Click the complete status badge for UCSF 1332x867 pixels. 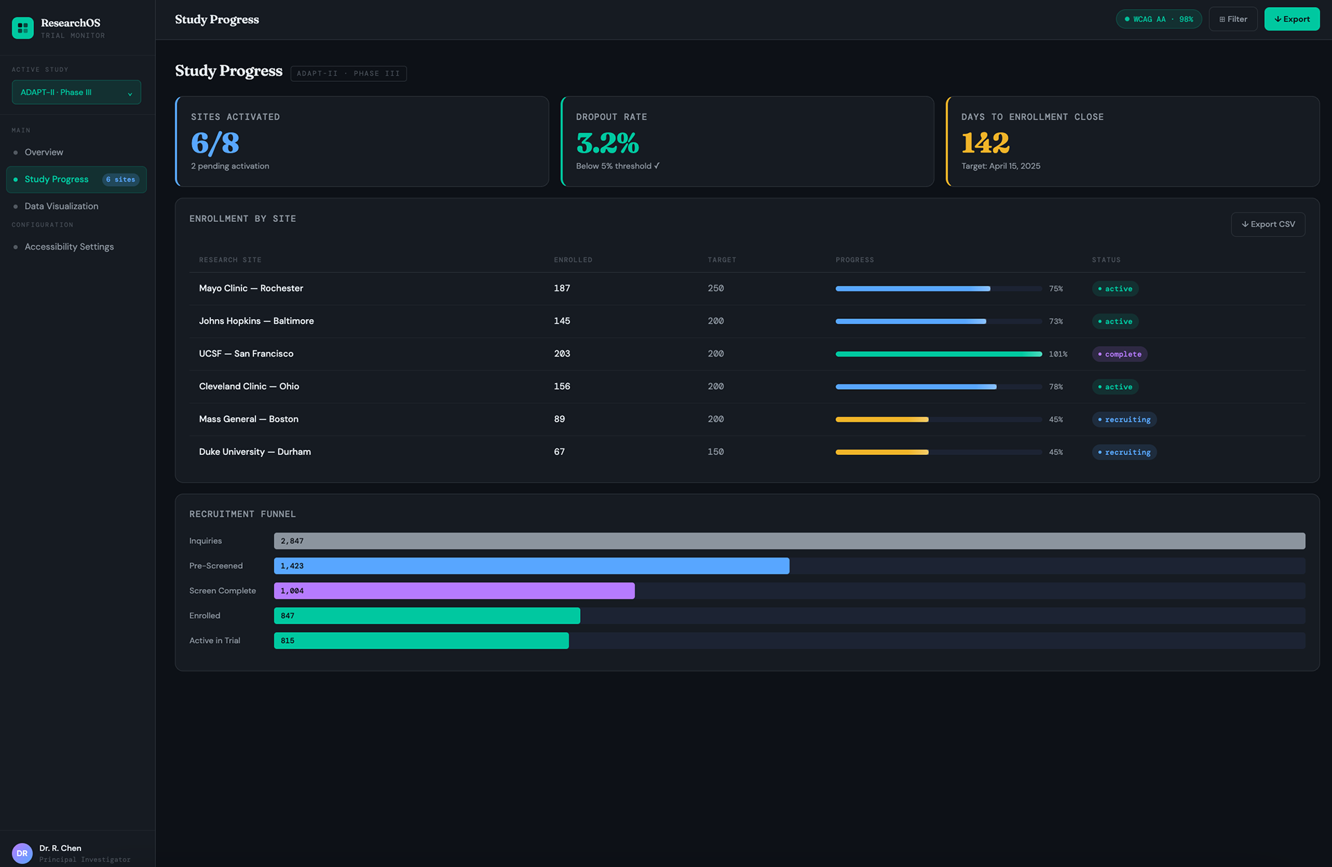(1119, 354)
